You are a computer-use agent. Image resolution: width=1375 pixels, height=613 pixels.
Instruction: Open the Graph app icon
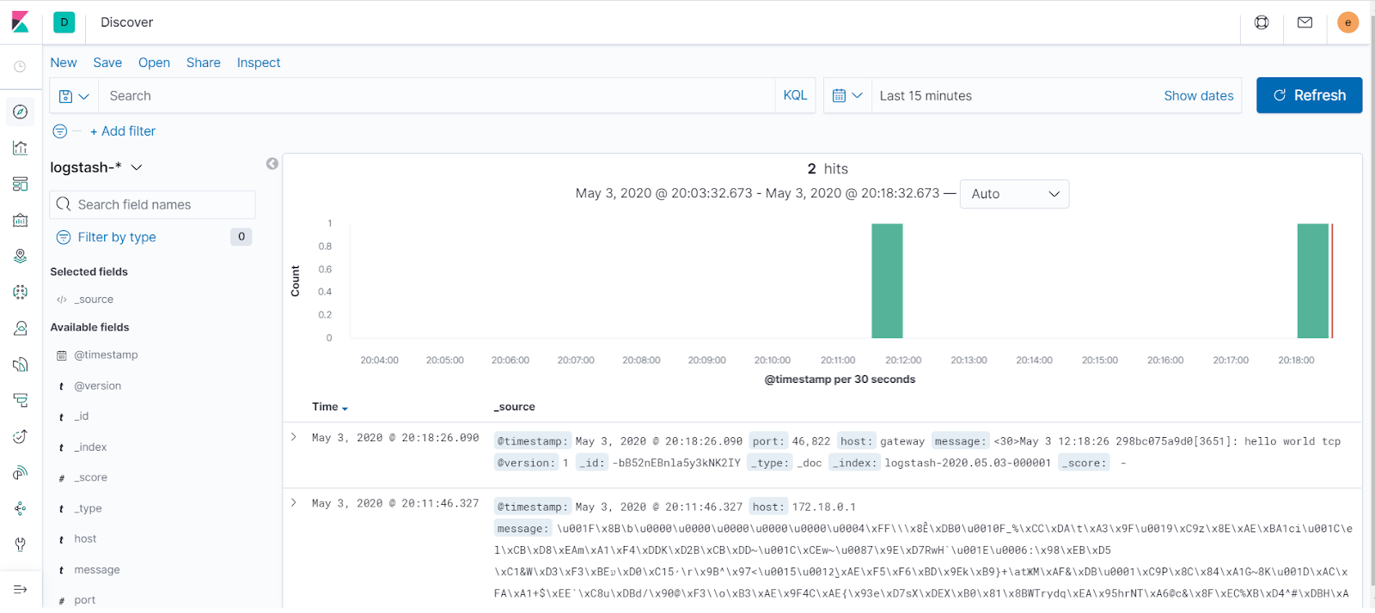point(21,508)
